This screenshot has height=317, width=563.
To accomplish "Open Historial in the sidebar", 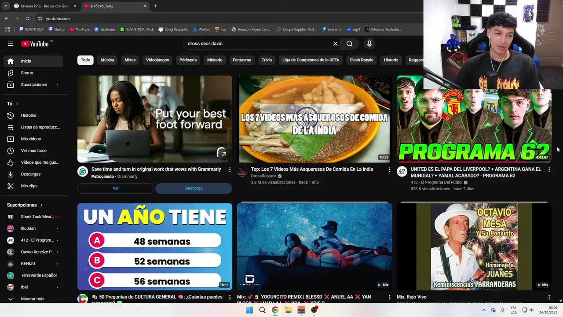I will 33,115.
